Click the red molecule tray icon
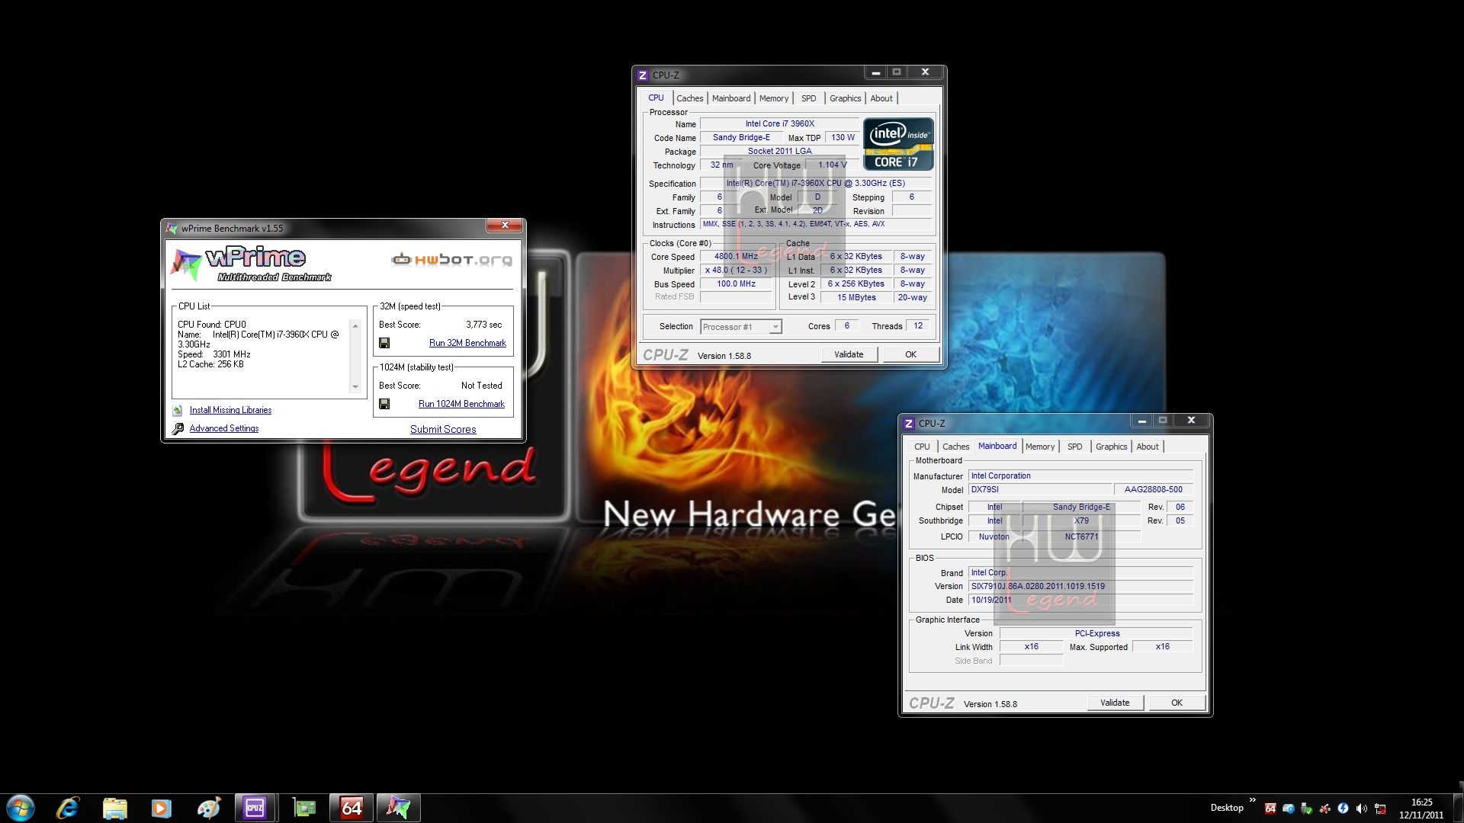Screen dimensions: 1464x823 point(1325,809)
